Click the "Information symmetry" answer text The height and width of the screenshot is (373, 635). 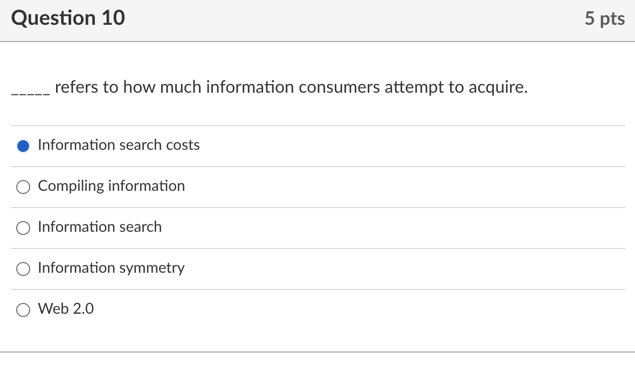(x=111, y=268)
